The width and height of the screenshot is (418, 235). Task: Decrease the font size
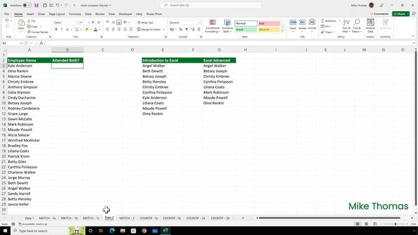pos(99,22)
